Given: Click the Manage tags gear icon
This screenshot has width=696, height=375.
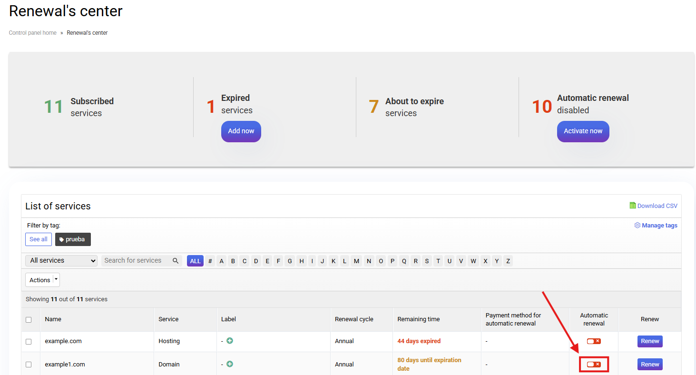Looking at the screenshot, I should click(x=637, y=226).
